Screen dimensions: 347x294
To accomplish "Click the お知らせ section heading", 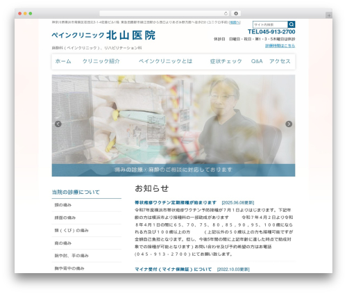I will tap(152, 188).
